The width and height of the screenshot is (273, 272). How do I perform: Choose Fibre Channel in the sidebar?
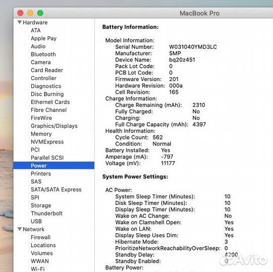[48, 110]
